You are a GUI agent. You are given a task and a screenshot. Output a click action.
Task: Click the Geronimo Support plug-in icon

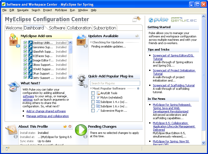30,47
